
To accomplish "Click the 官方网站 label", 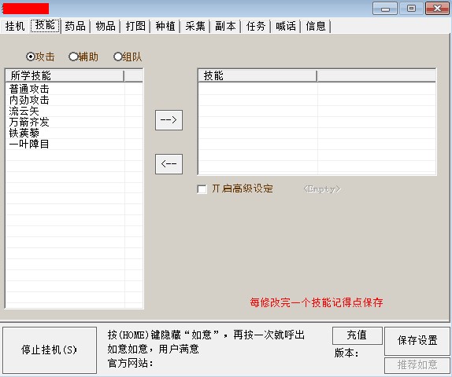I will click(x=130, y=363).
